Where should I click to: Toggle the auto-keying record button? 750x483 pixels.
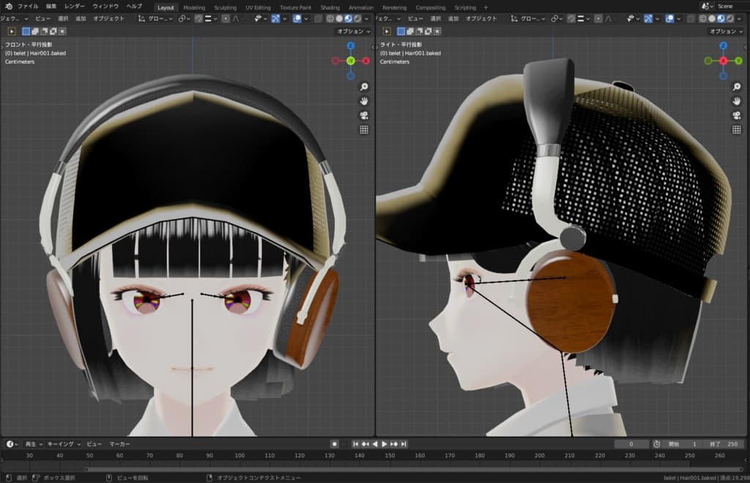(x=335, y=444)
